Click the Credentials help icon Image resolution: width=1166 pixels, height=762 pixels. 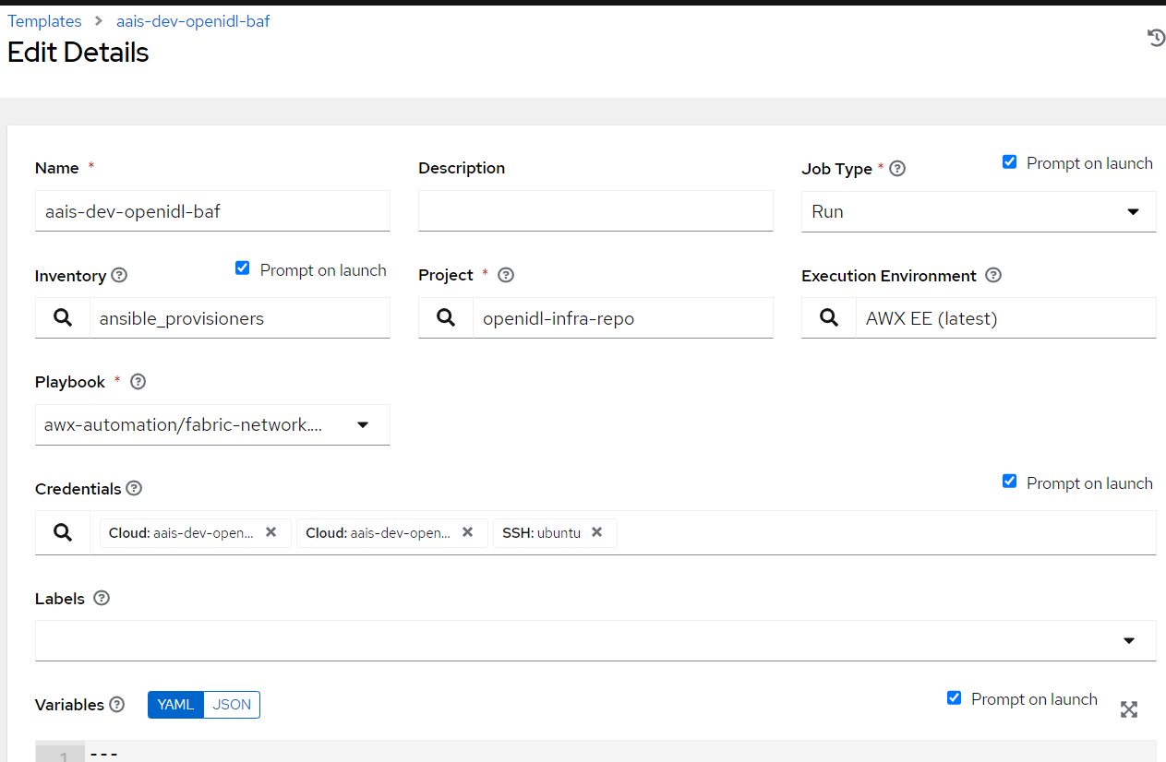[x=134, y=488]
